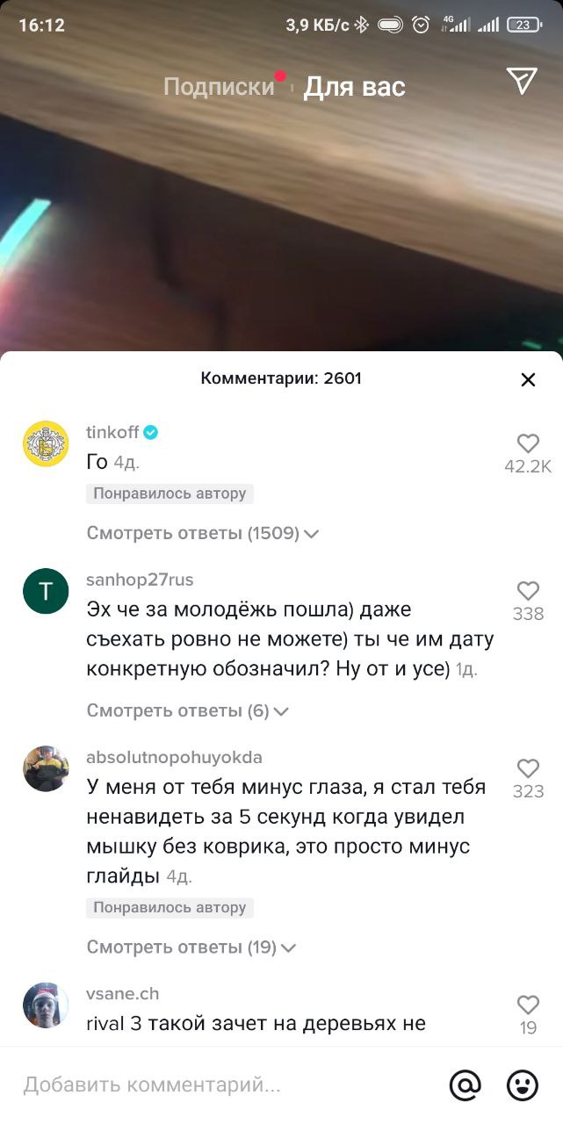The height and width of the screenshot is (1124, 563).
Task: Open sanhop27rus's green avatar
Action: tap(46, 591)
